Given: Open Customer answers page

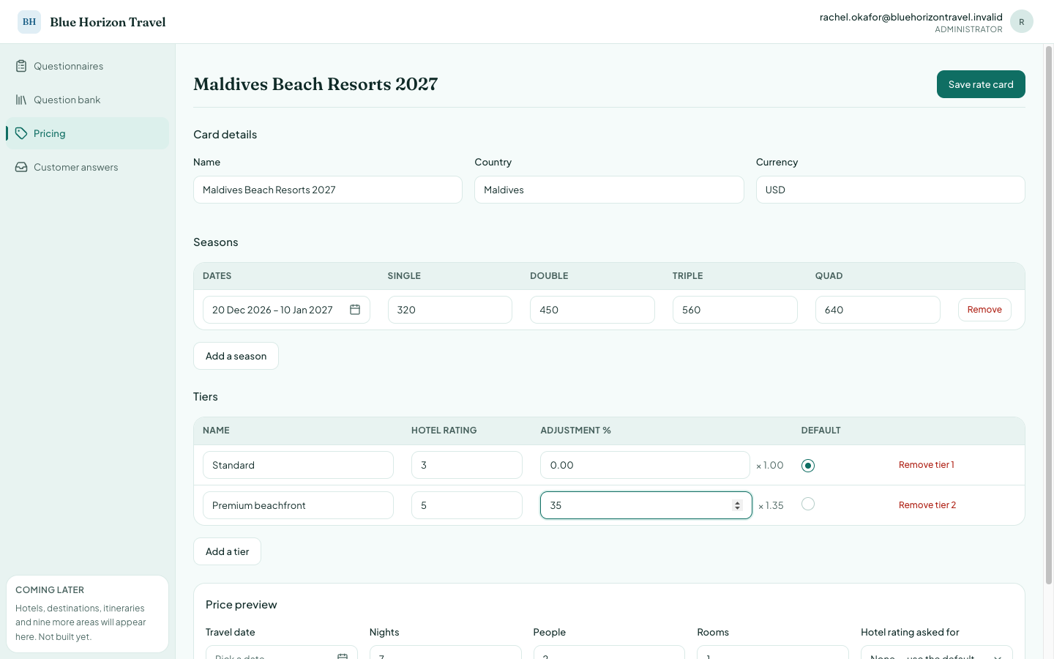Looking at the screenshot, I should tap(88, 167).
